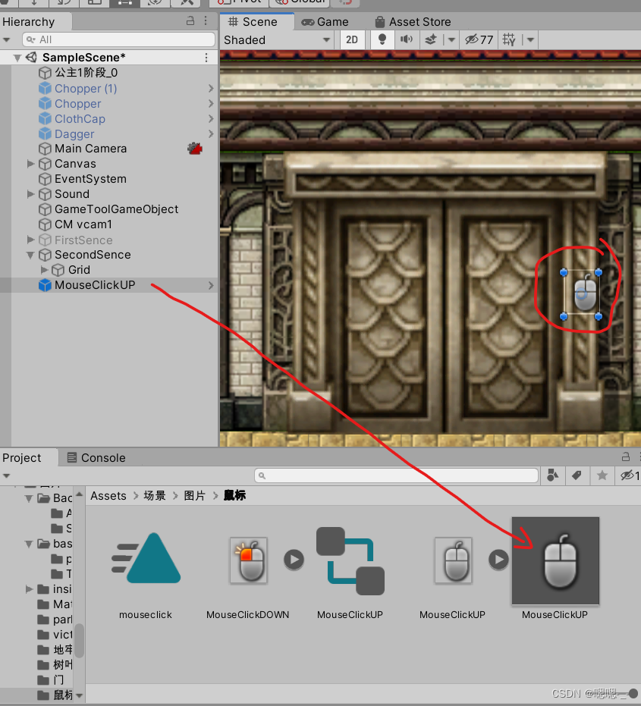
Task: Toggle hidden objects visibility showing 77
Action: tap(479, 39)
